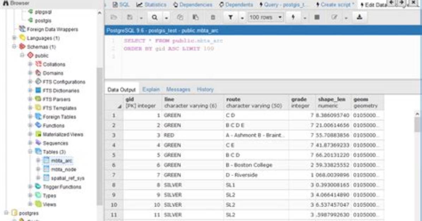Open the Execute options dropdown arrow
422x221 pixels.
(305, 18)
